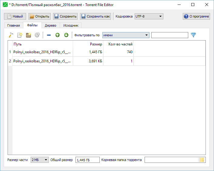The width and height of the screenshot is (214, 171).
Task: Click the Torrent File Editor title bar icon
Action: (5, 5)
